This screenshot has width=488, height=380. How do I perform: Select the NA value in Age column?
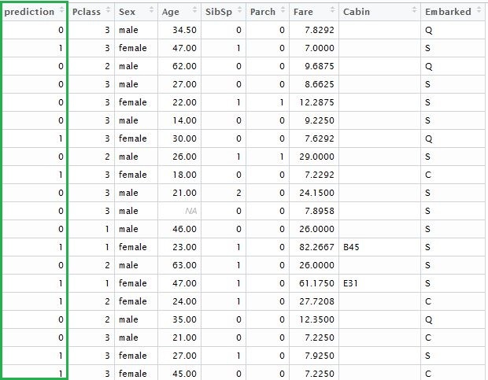[x=190, y=211]
